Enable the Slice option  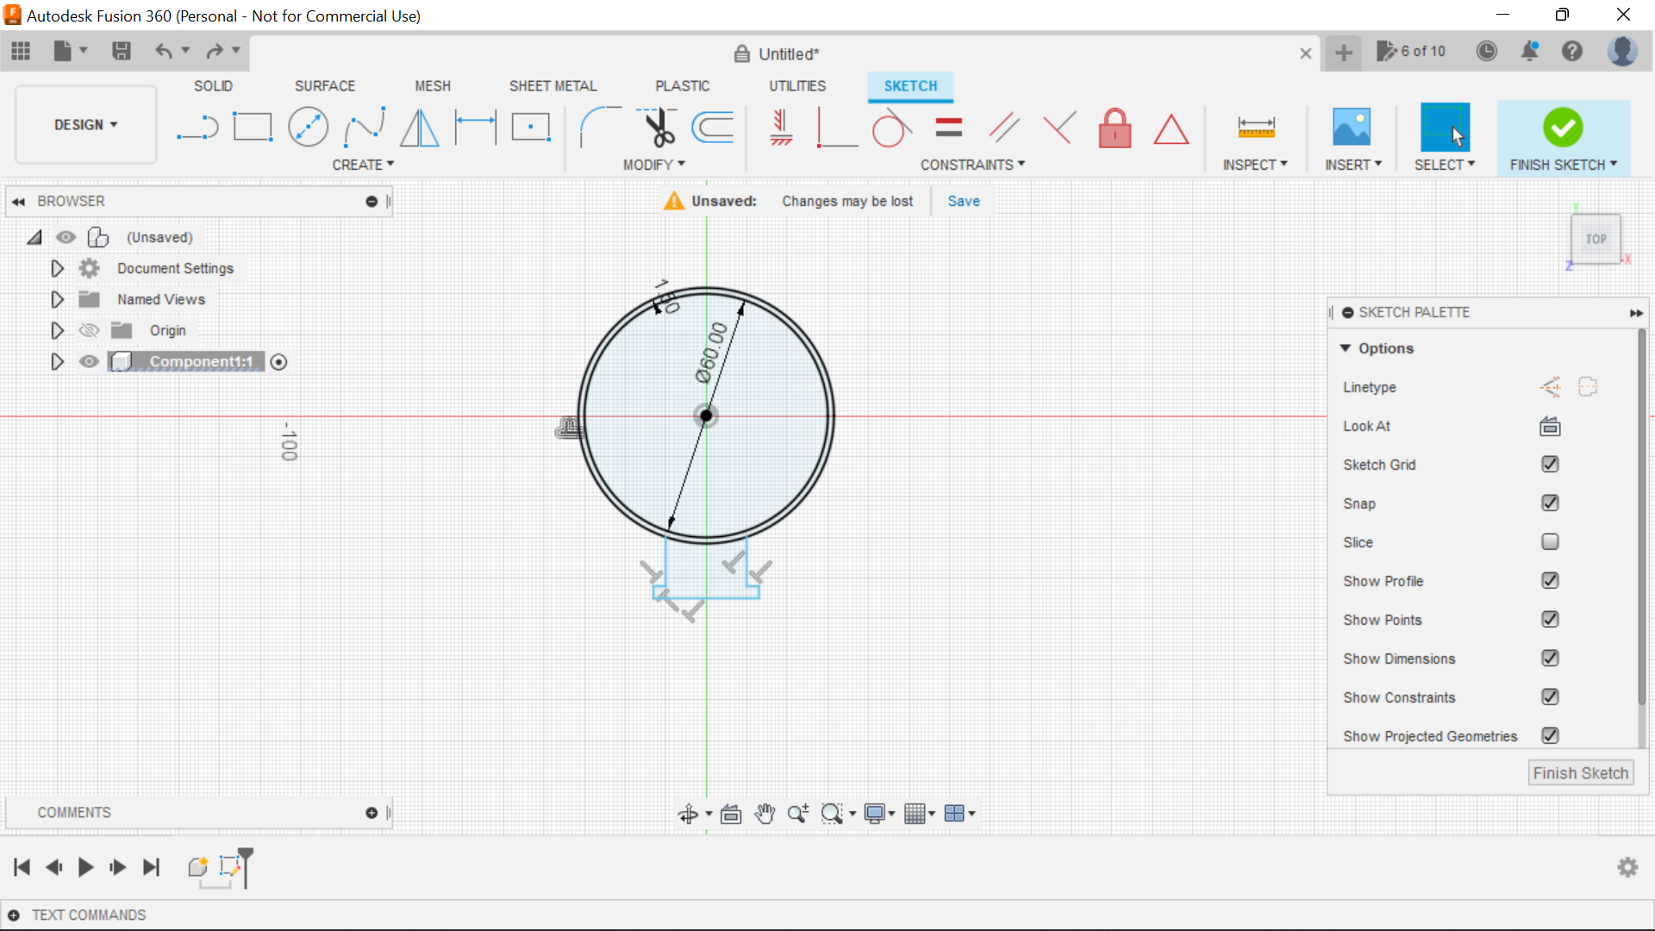click(1550, 542)
